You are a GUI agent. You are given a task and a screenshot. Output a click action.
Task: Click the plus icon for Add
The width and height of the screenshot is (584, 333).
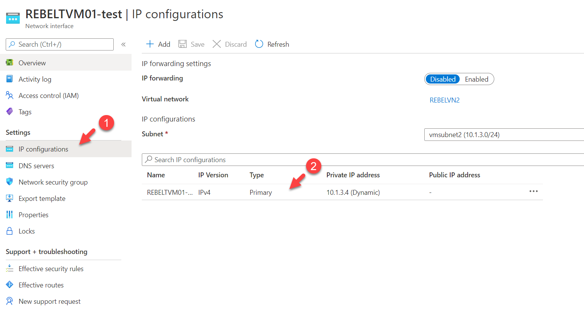[150, 44]
